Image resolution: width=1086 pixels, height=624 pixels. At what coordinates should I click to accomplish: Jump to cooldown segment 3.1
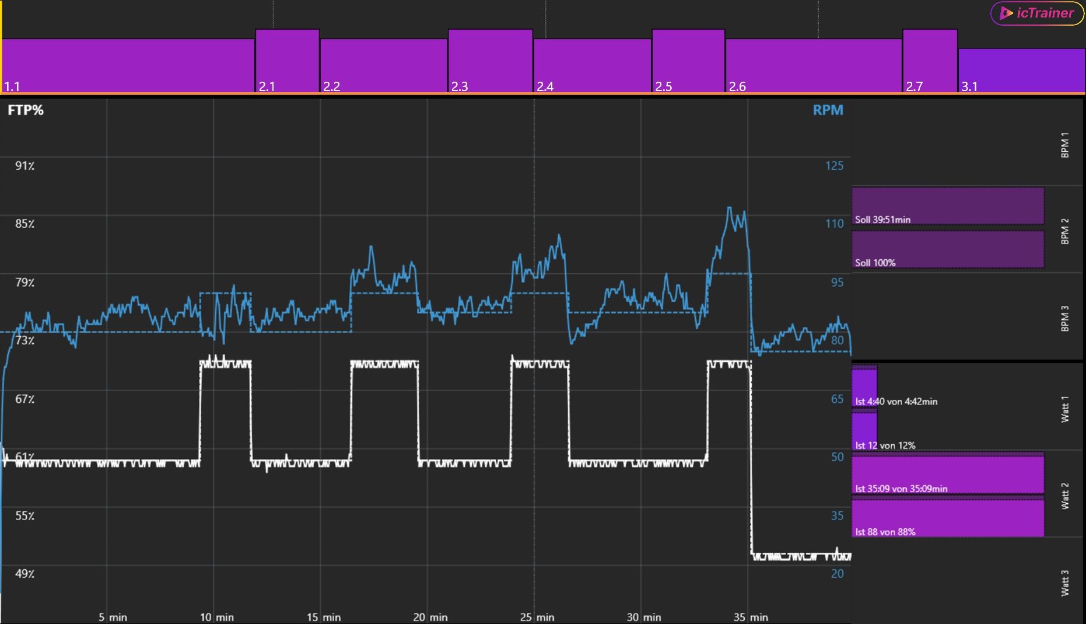[x=1021, y=70]
